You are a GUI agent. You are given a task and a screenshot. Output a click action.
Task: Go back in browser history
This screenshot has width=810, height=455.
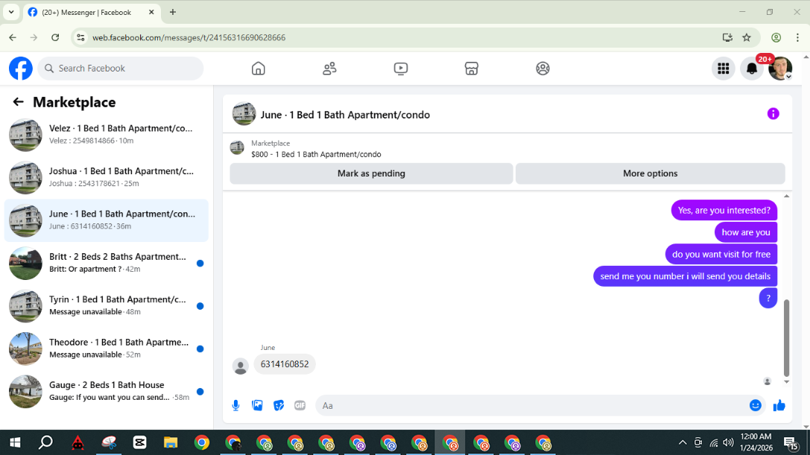tap(13, 37)
